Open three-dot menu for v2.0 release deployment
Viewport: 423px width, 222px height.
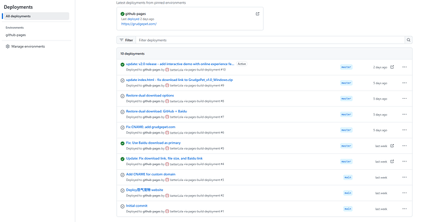[405, 67]
